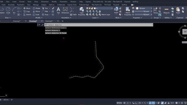This screenshot has height=105, width=187.
Task: Click the Erase pencil icon
Action: tap(53, 8)
